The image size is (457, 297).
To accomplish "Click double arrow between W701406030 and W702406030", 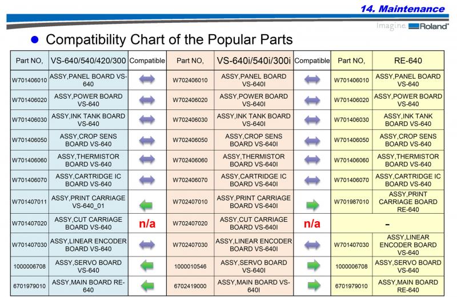I will coord(147,120).
